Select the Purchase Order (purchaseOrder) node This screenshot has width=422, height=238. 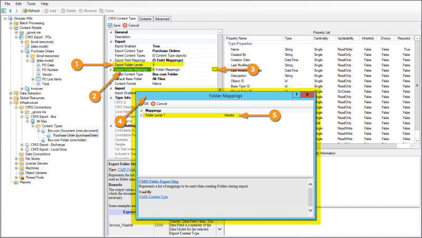(x=75, y=135)
